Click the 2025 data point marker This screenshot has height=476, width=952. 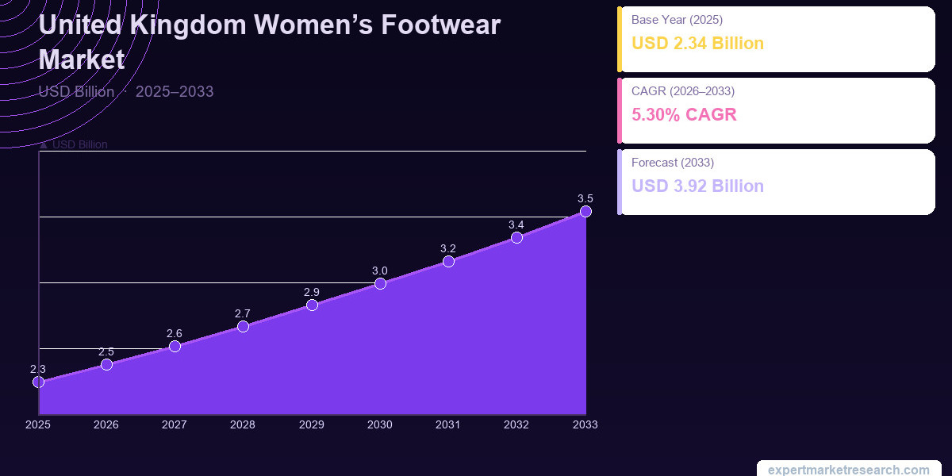pyautogui.click(x=38, y=382)
